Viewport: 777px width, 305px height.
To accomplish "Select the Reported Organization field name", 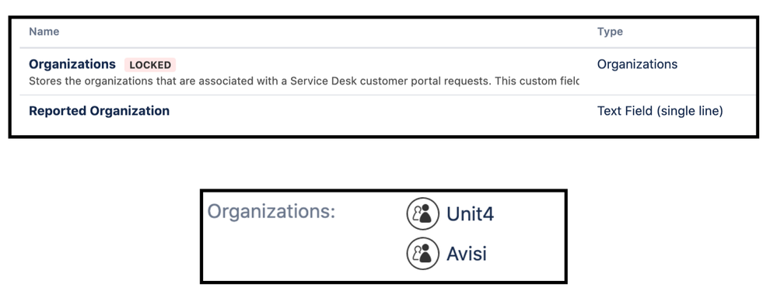I will click(x=99, y=111).
